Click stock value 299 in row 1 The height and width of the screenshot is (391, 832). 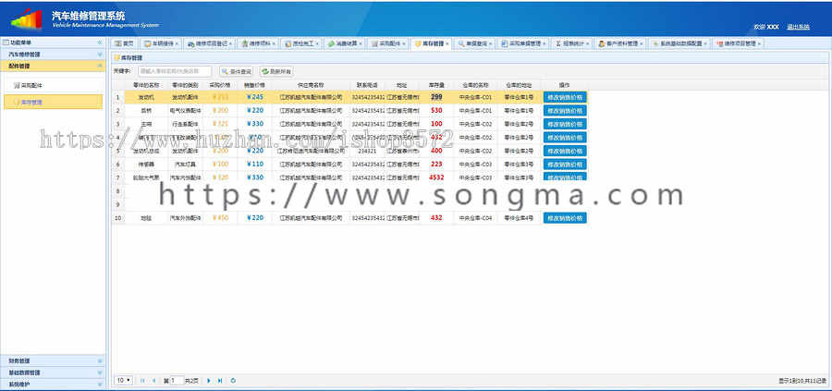point(436,97)
